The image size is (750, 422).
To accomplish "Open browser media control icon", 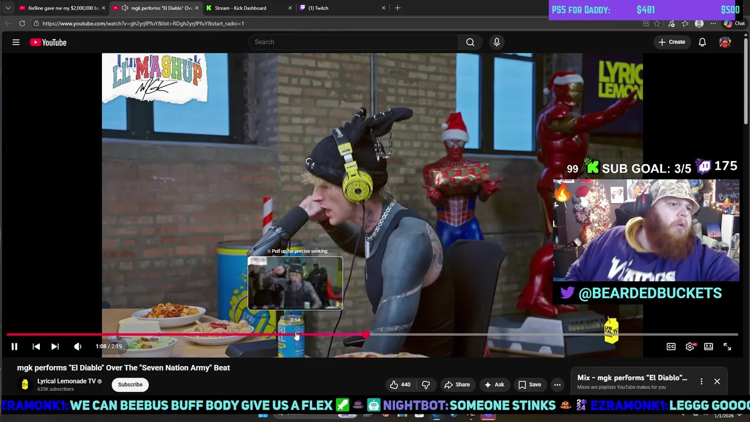I will pyautogui.click(x=671, y=23).
